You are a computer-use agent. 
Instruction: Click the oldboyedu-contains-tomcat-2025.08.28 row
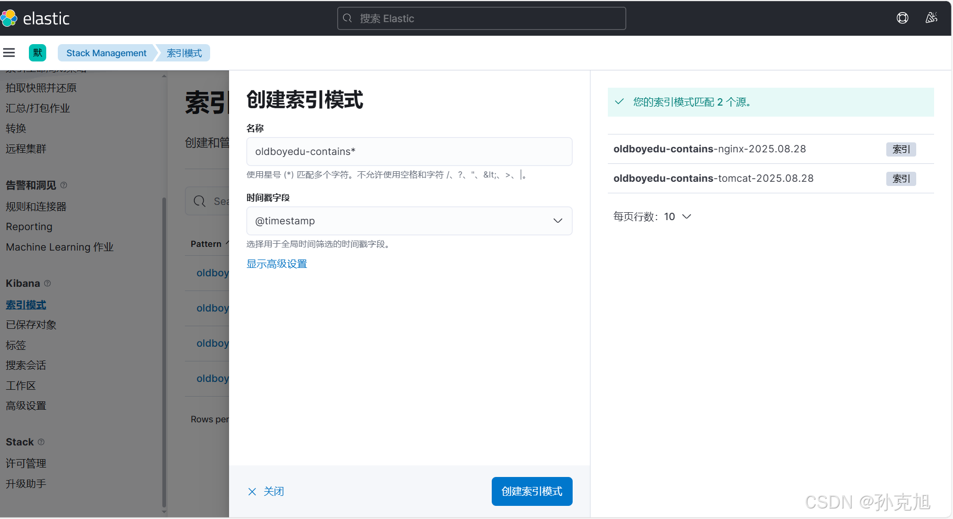pos(771,179)
